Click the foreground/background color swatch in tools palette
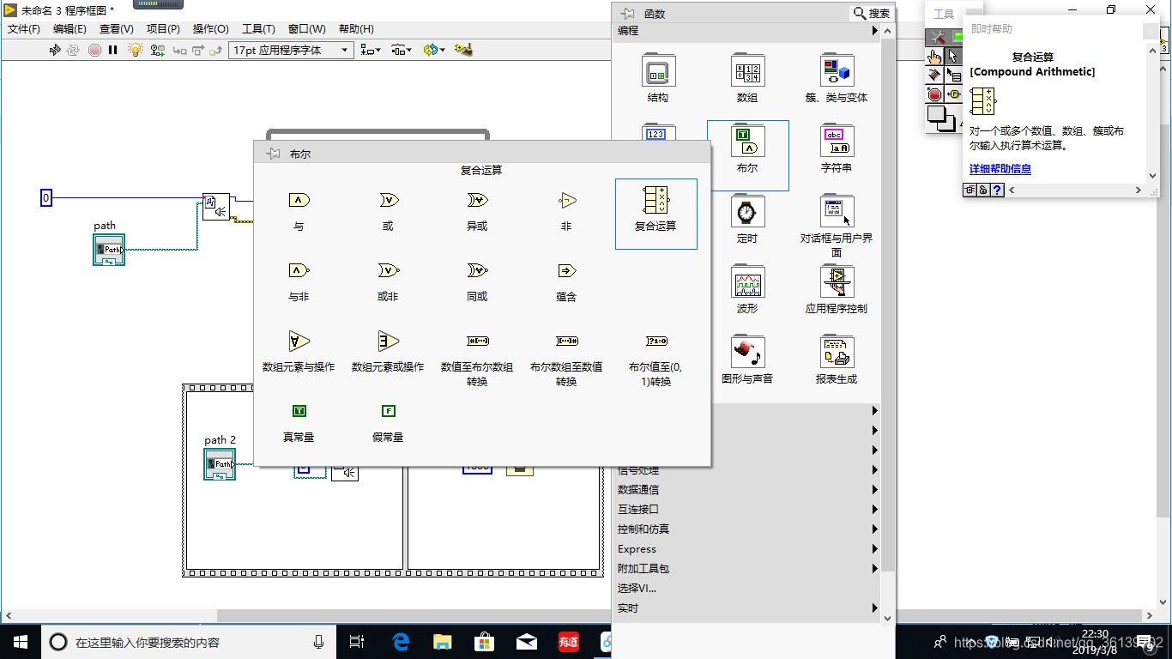The height and width of the screenshot is (659, 1172). tap(942, 118)
